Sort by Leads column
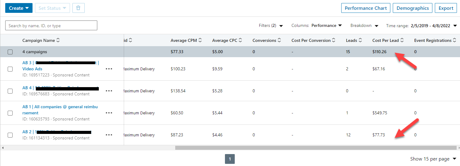The image size is (460, 166). [x=360, y=40]
